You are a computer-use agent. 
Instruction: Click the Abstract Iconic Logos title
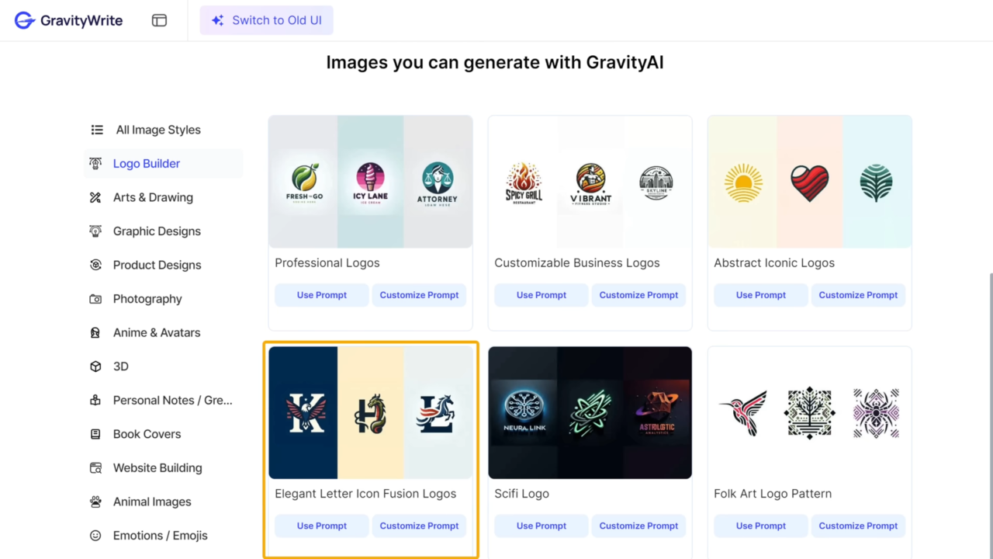(x=774, y=263)
